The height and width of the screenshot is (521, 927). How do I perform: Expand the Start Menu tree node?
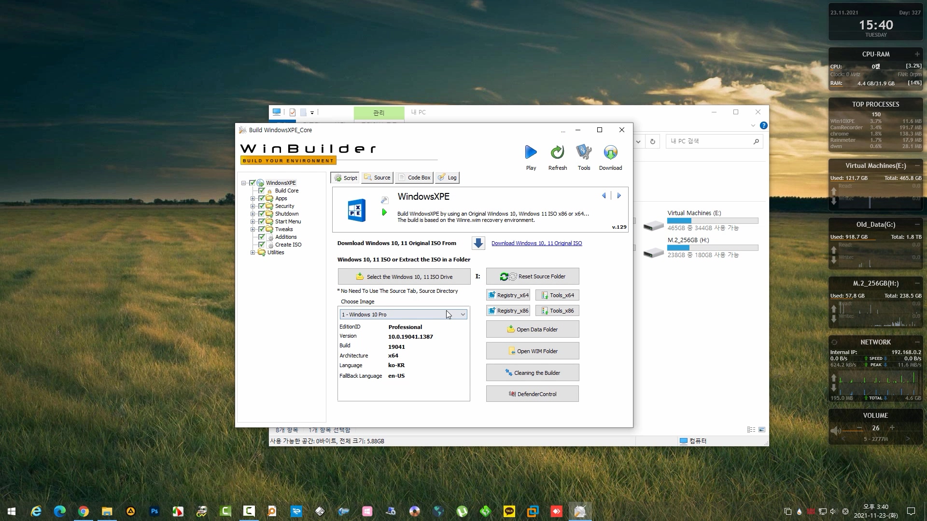point(253,221)
